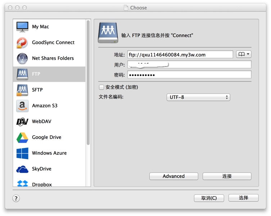Pick the Amazon S3 icon
This screenshot has width=271, height=216.
(22, 106)
